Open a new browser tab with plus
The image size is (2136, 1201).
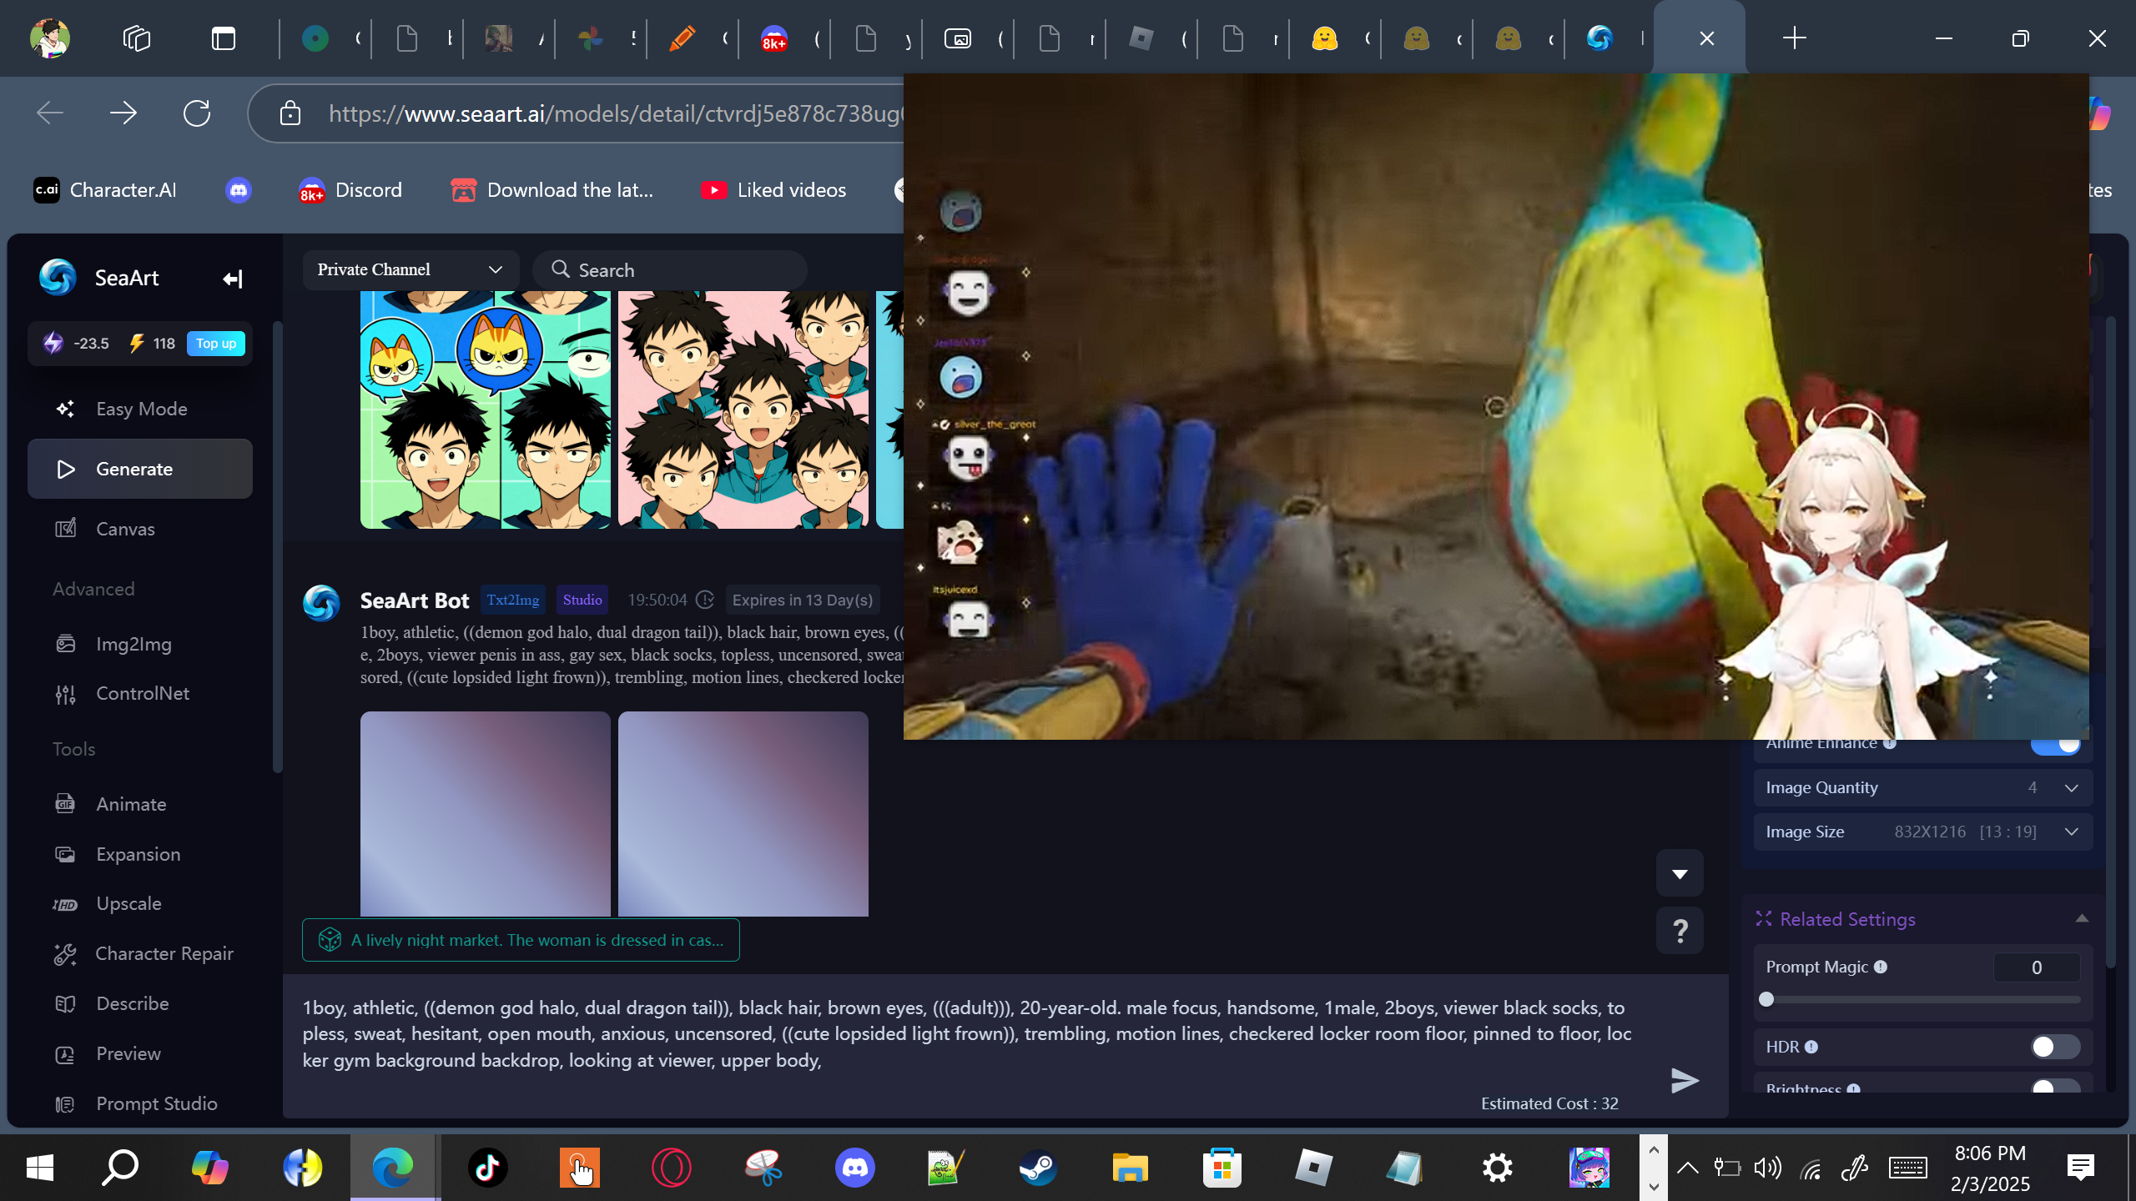click(1794, 38)
